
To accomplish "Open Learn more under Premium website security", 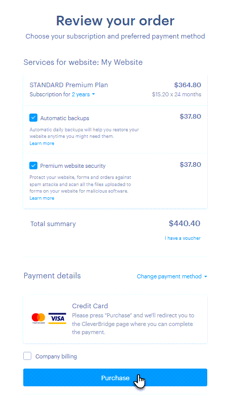I will click(x=42, y=198).
